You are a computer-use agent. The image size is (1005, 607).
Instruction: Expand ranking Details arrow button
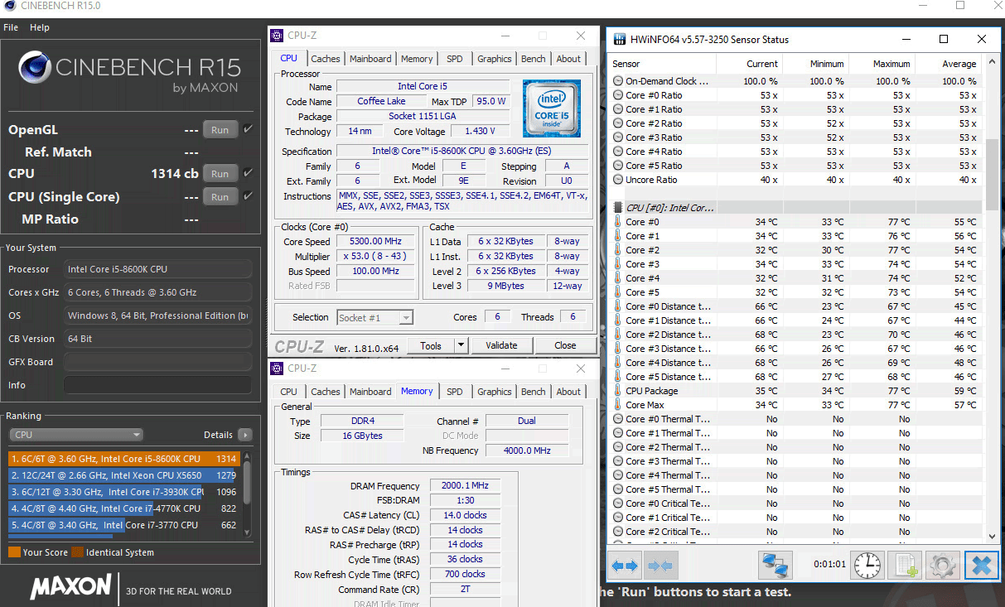(x=244, y=435)
